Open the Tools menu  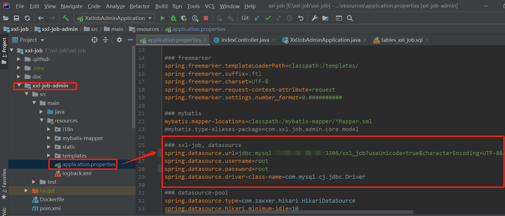click(x=193, y=6)
